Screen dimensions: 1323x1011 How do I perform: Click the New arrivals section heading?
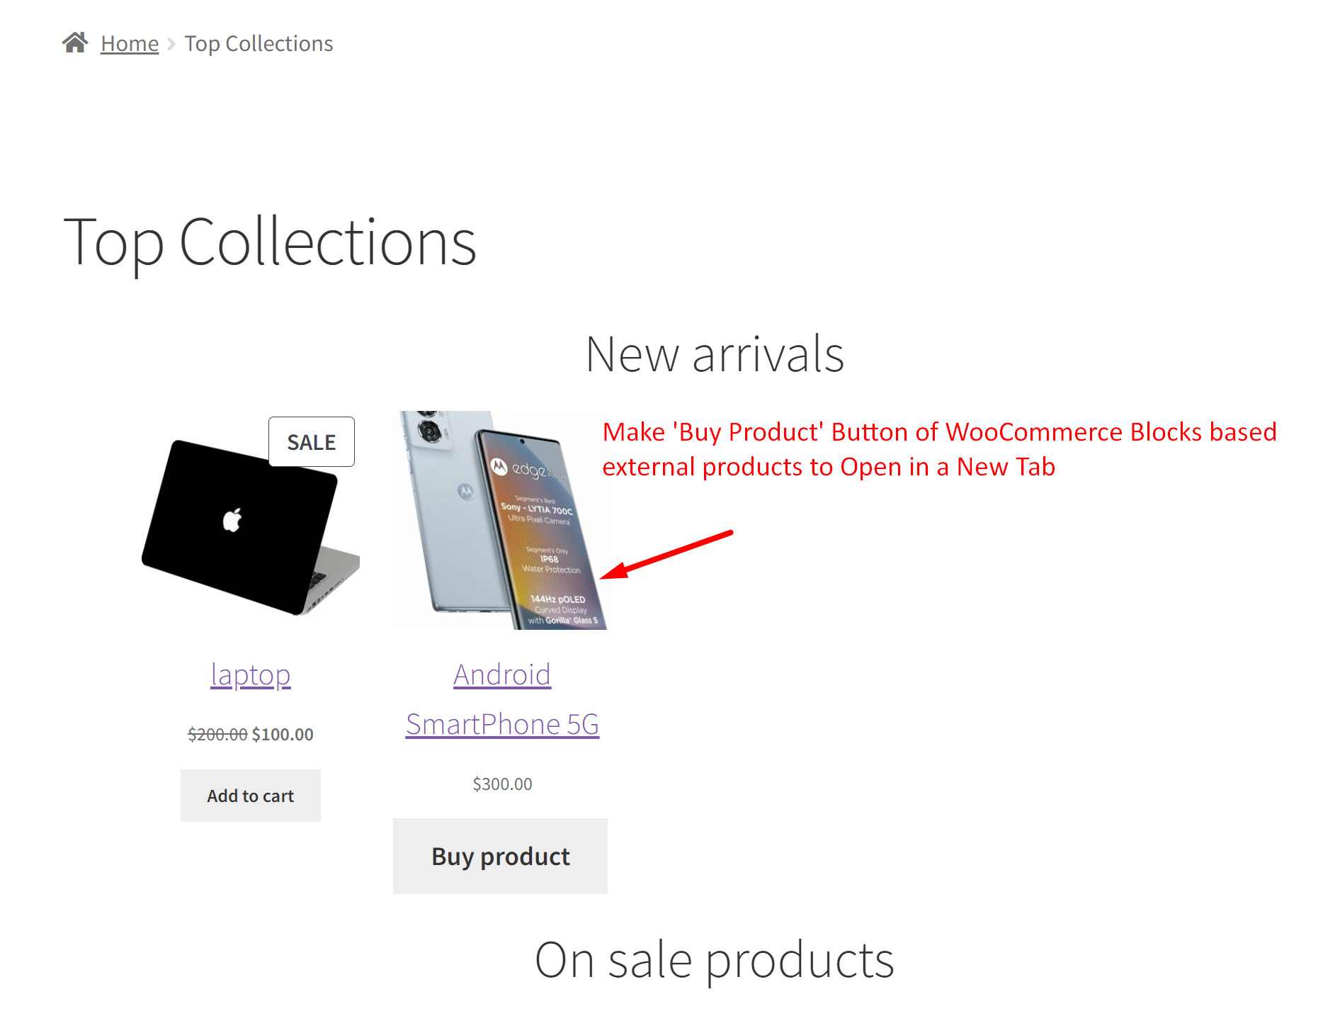[x=715, y=352]
